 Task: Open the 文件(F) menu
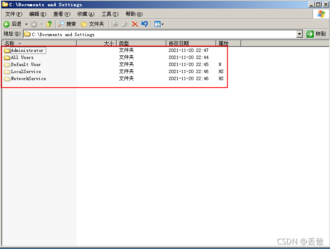(13, 14)
